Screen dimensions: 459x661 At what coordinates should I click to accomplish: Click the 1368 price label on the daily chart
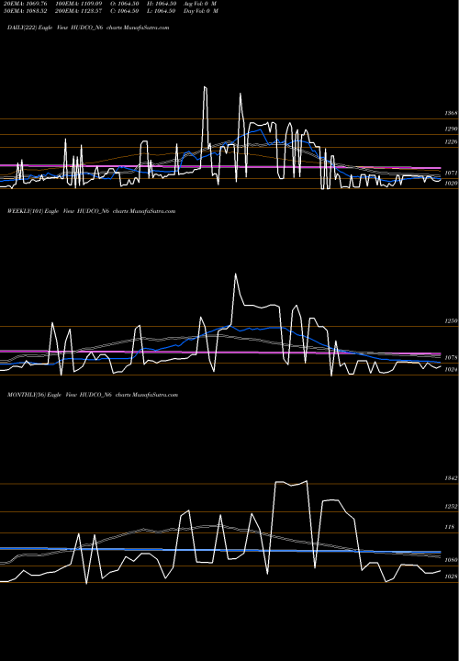pyautogui.click(x=451, y=114)
